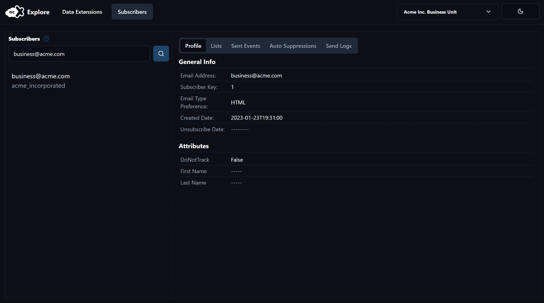Click the Last Name label
Screen dimensions: 544x303
pyautogui.click(x=193, y=183)
